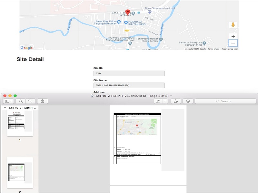Zoom out the map with minus button
The height and width of the screenshot is (193, 258).
point(233,43)
